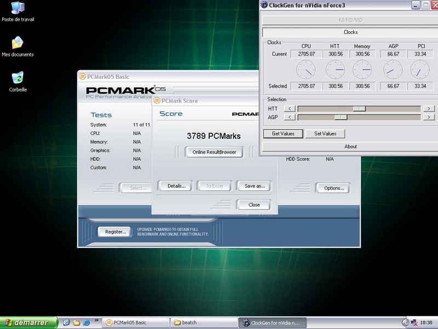Screen dimensions: 438x329
Task: Click the PCI clock gauge dial
Action: (420, 70)
